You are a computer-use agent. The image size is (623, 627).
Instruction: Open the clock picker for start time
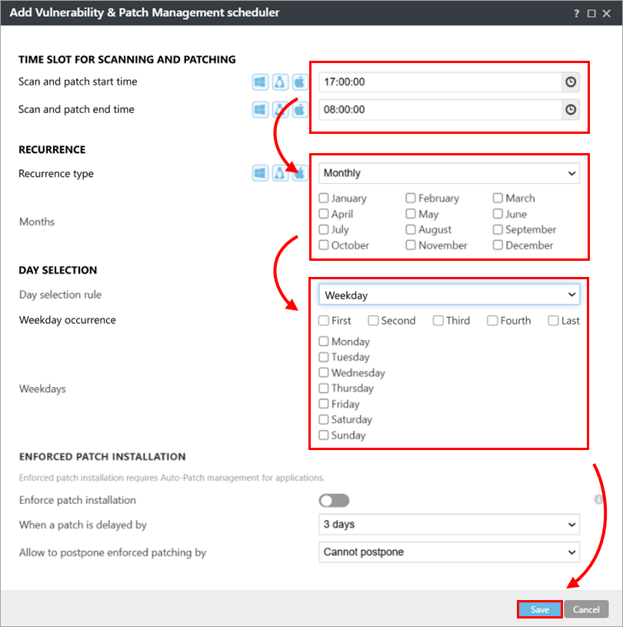570,82
